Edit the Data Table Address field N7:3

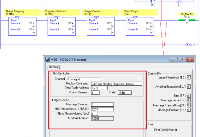pyautogui.click(x=99, y=88)
